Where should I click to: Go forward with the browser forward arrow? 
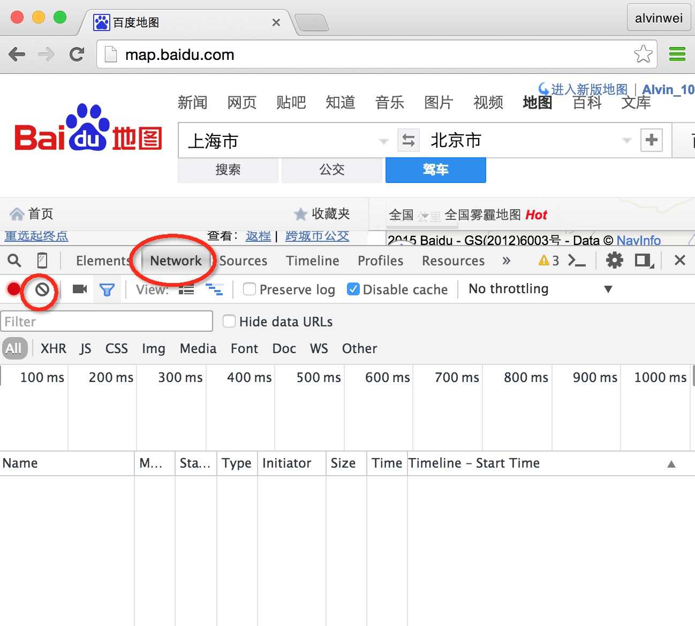point(47,54)
